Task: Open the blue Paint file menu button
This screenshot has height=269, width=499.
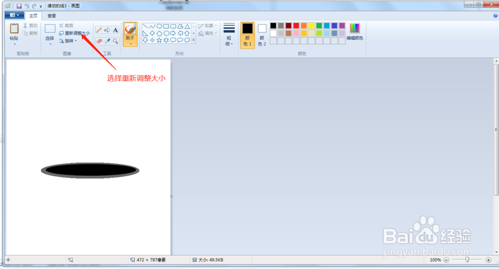Action: coord(14,15)
